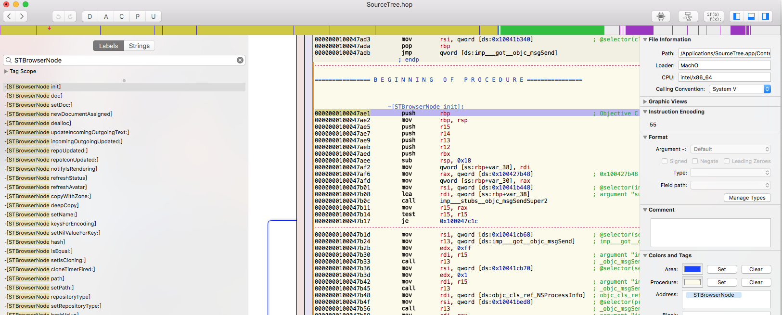Toggle the left sidebar panel icon
The image size is (782, 315).
[x=736, y=16]
